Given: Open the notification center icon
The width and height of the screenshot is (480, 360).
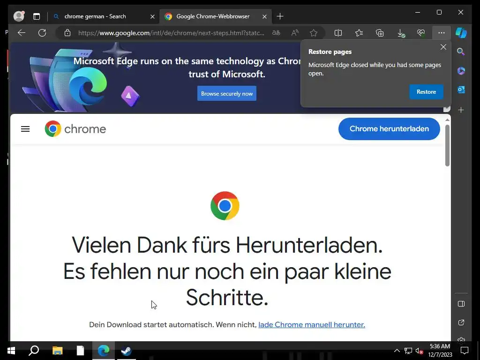Looking at the screenshot, I should (465, 351).
